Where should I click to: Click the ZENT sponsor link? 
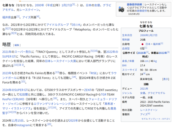88,90
